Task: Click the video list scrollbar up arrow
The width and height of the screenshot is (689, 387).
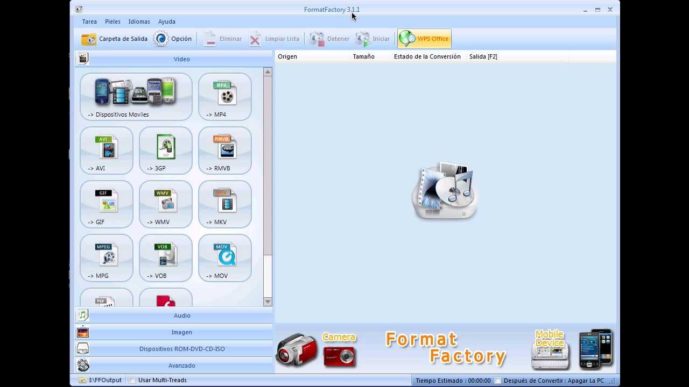Action: pyautogui.click(x=268, y=72)
